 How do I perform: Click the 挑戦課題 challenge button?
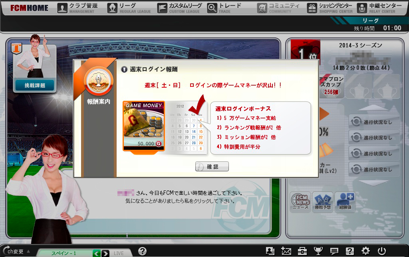(x=35, y=85)
